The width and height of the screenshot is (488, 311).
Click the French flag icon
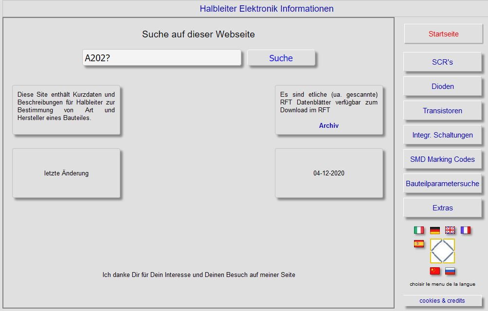coord(466,230)
